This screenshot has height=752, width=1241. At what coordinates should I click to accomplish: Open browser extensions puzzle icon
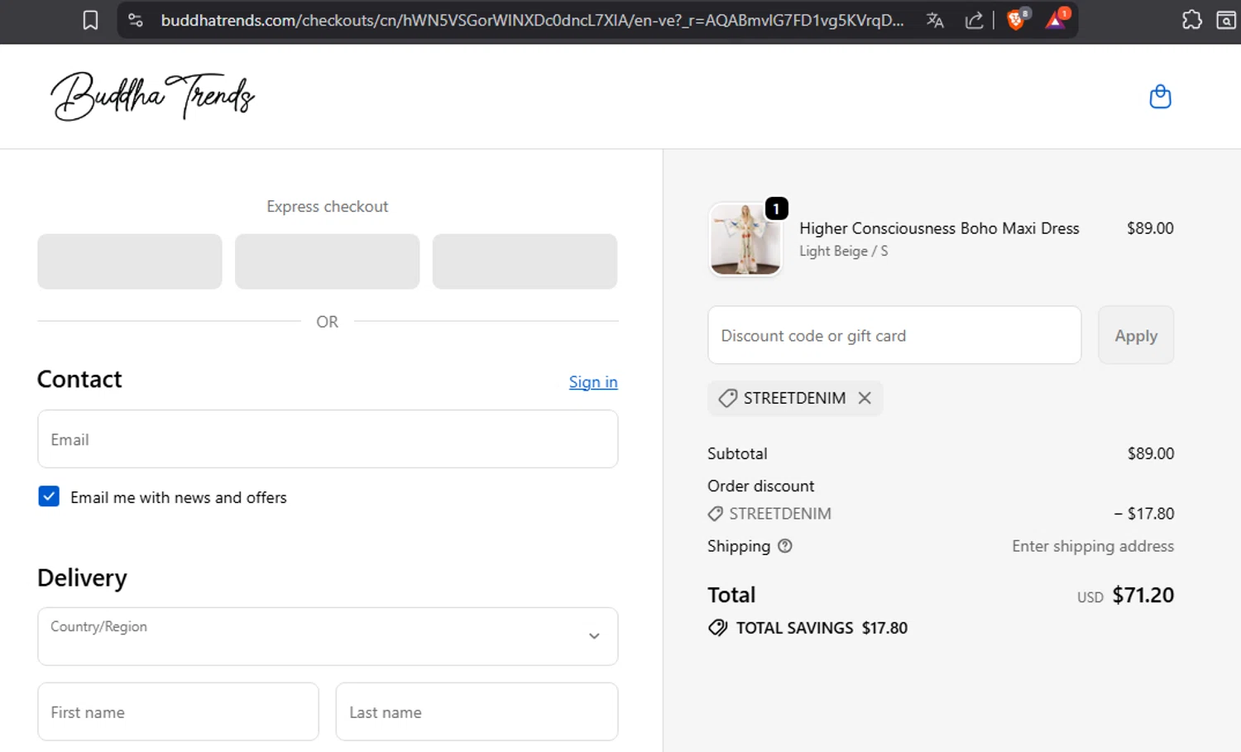click(x=1192, y=20)
